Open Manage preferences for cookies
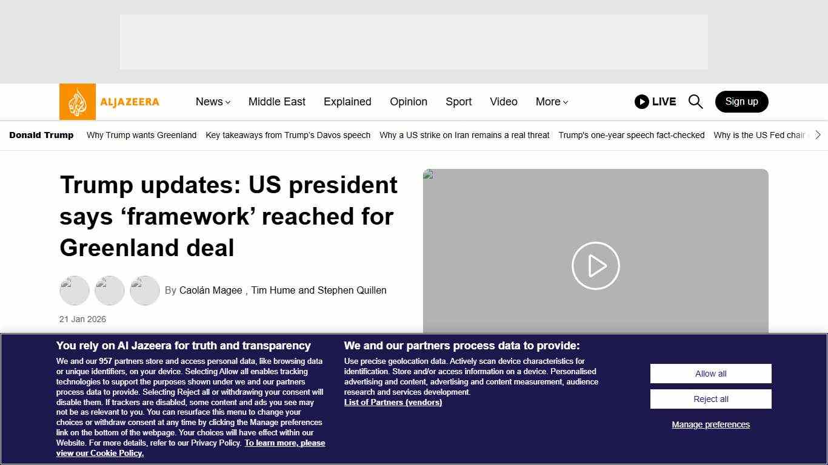Screen dimensions: 828x465 coord(710,424)
